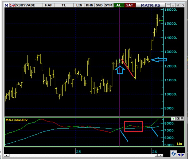
Task: Toggle the Lin scale label in indicator panel
Action: click(179, 144)
